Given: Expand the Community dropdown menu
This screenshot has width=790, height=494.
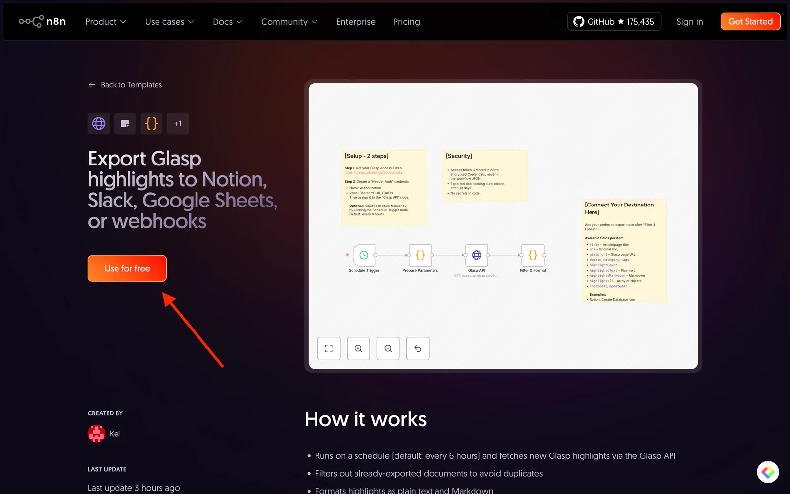Looking at the screenshot, I should tap(289, 22).
